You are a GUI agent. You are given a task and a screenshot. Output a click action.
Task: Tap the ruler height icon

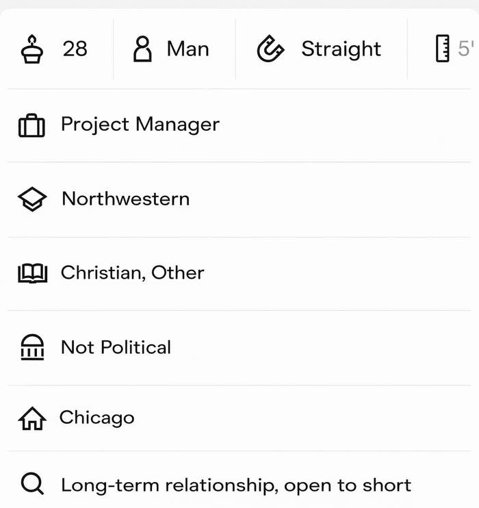click(x=443, y=49)
